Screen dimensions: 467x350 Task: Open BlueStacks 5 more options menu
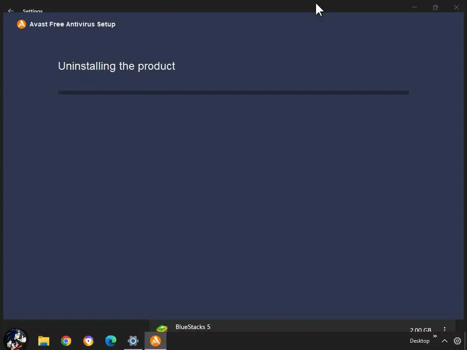pos(445,329)
